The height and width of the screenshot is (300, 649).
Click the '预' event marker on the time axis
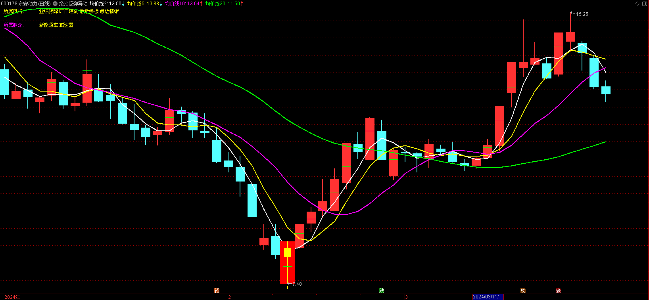(217, 291)
